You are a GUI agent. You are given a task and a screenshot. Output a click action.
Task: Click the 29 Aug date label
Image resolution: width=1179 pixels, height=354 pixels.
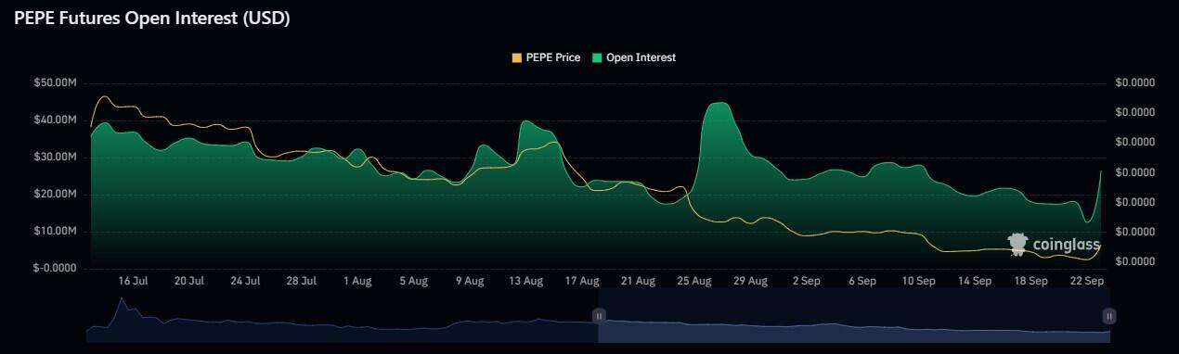click(x=750, y=280)
